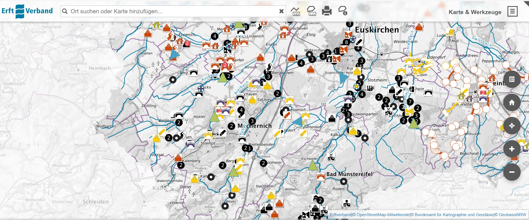The height and width of the screenshot is (220, 529).
Task: Reset map to home extent
Action: click(512, 103)
